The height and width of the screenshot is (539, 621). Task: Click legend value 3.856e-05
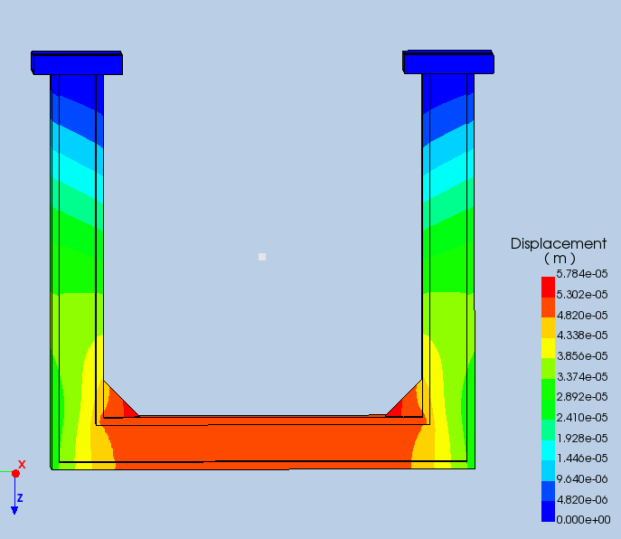pos(582,356)
